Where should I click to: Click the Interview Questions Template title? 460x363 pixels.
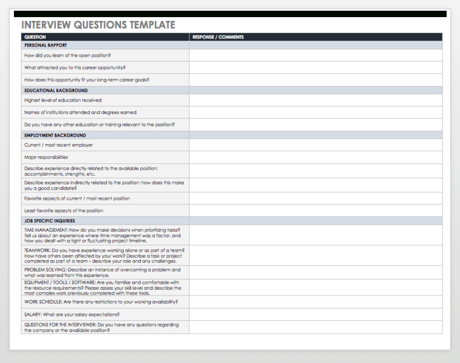[98, 25]
